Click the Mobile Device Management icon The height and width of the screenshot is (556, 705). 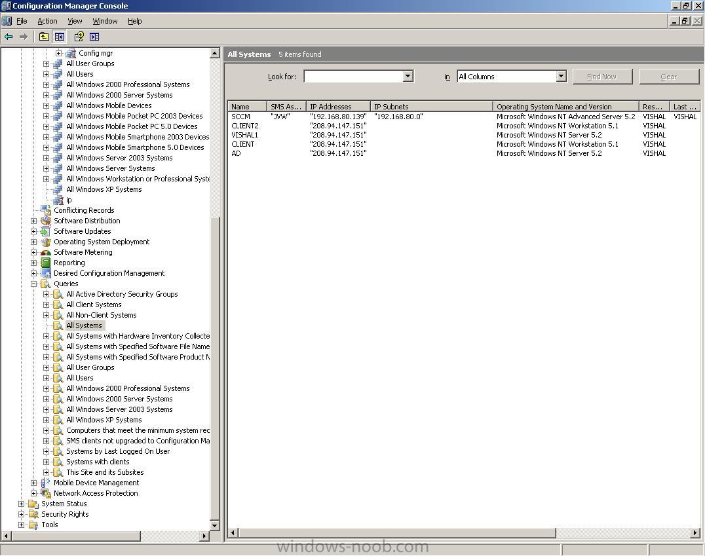(46, 483)
